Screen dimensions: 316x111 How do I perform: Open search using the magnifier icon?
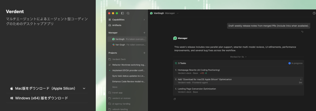click(x=128, y=13)
